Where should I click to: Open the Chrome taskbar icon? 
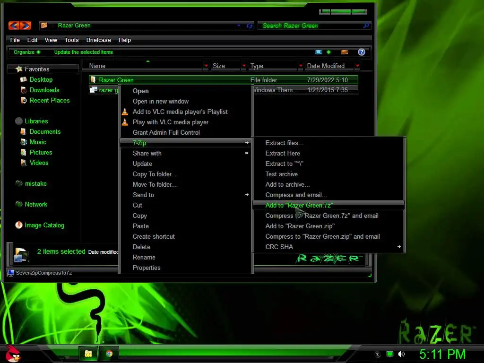[x=109, y=354]
